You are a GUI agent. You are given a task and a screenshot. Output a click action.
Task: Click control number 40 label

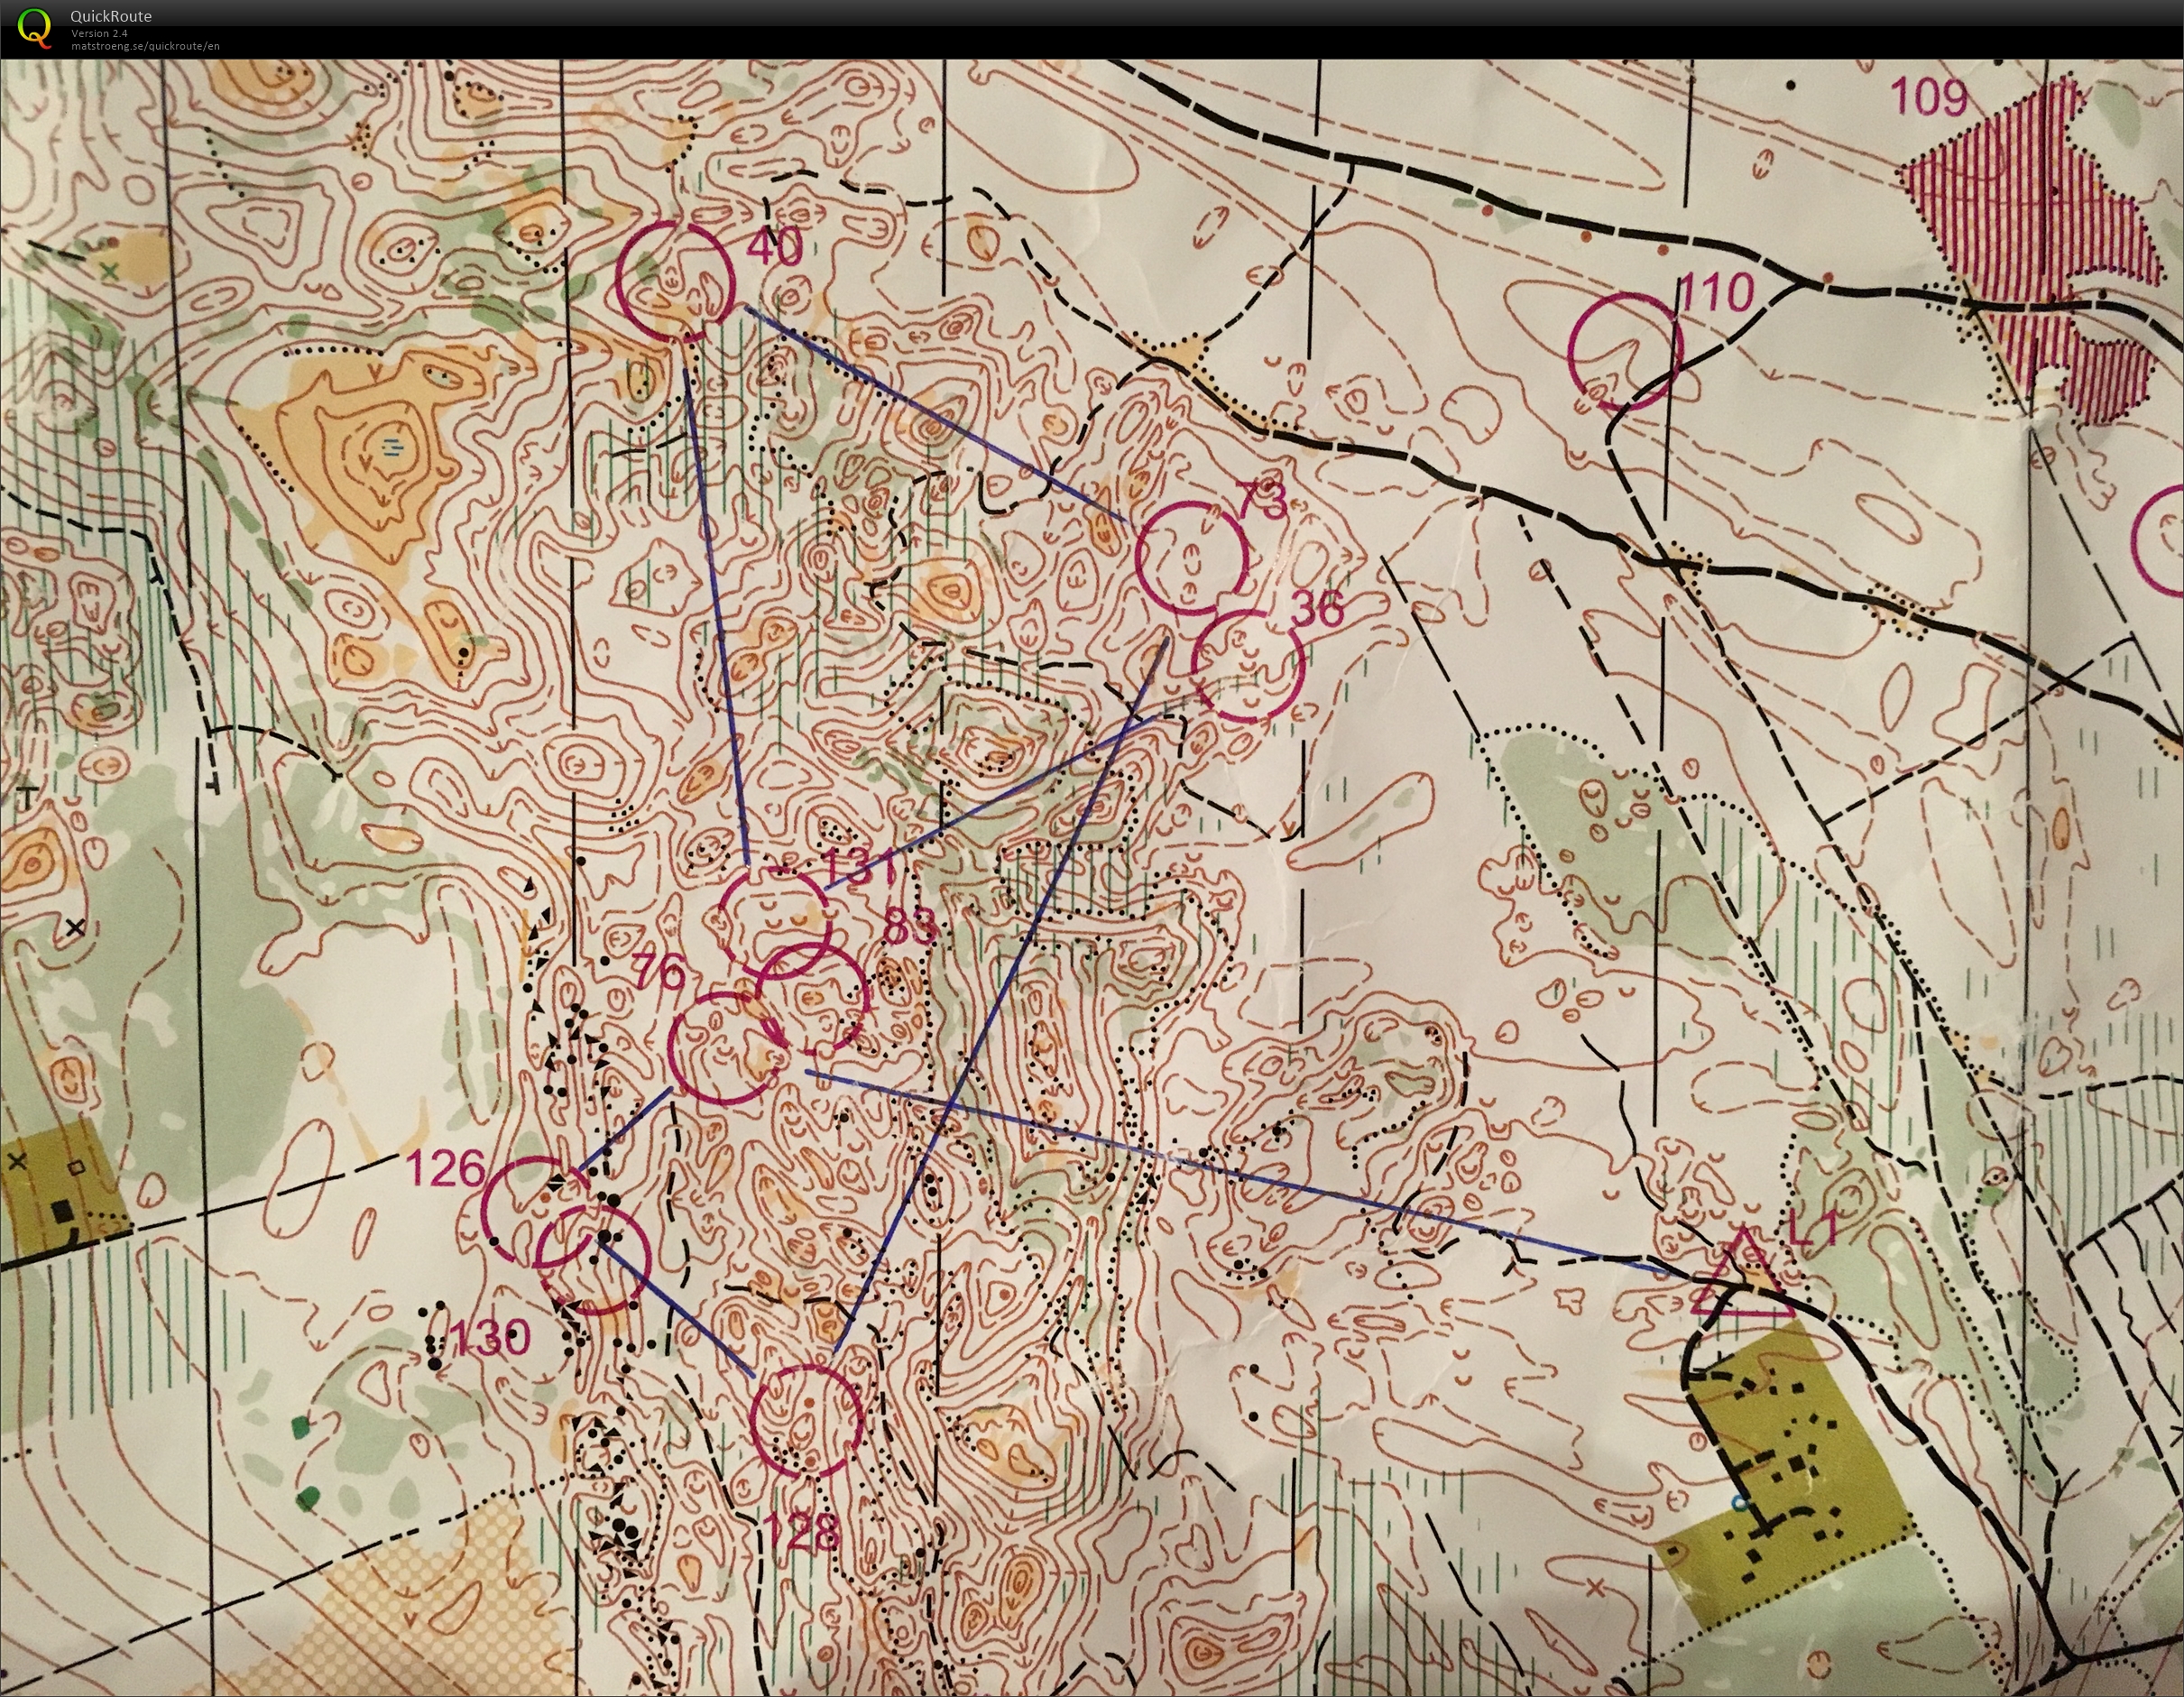[x=775, y=246]
